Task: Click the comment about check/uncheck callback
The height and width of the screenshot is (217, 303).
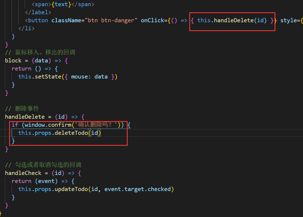Action: (x=43, y=165)
